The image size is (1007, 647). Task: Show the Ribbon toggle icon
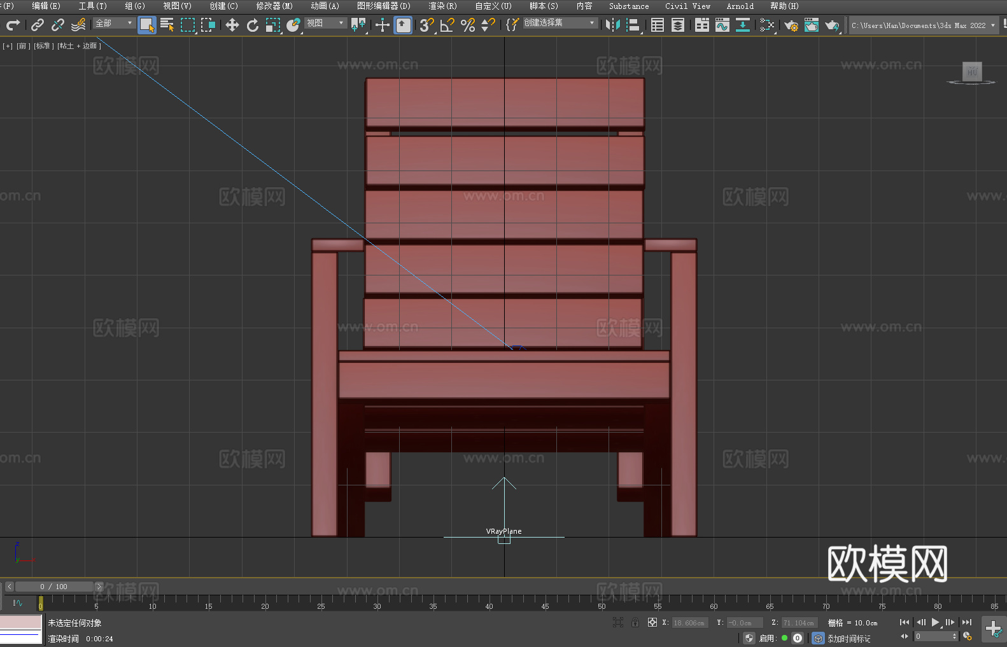(702, 25)
